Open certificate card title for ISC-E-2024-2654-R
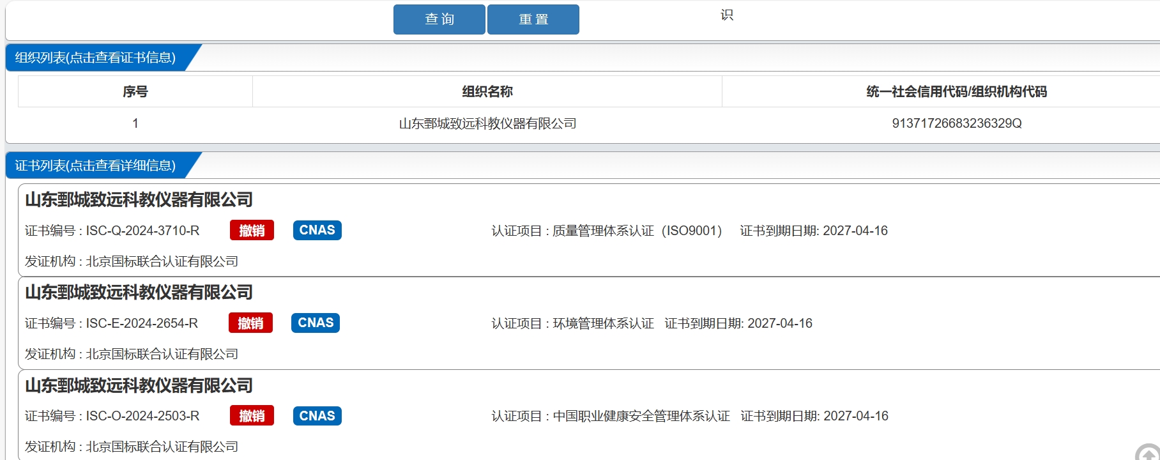The image size is (1160, 460). coord(139,293)
